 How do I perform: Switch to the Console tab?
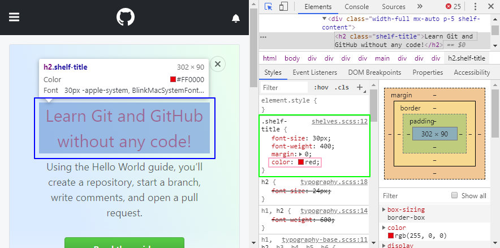(x=356, y=7)
